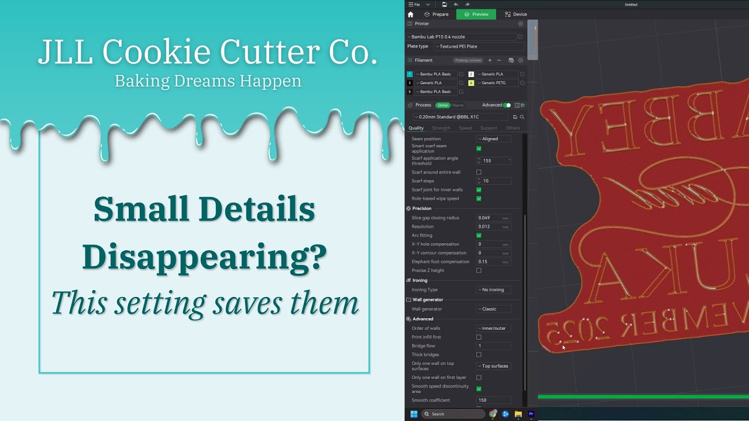749x421 pixels.
Task: Open the Speed settings tab
Action: (465, 128)
